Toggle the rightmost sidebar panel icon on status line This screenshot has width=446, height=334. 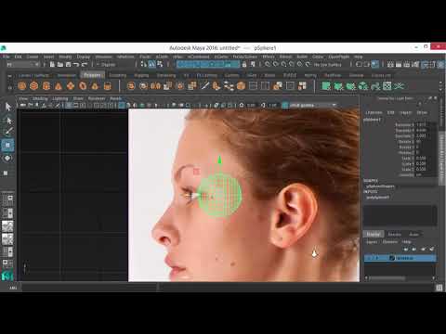[x=441, y=64]
